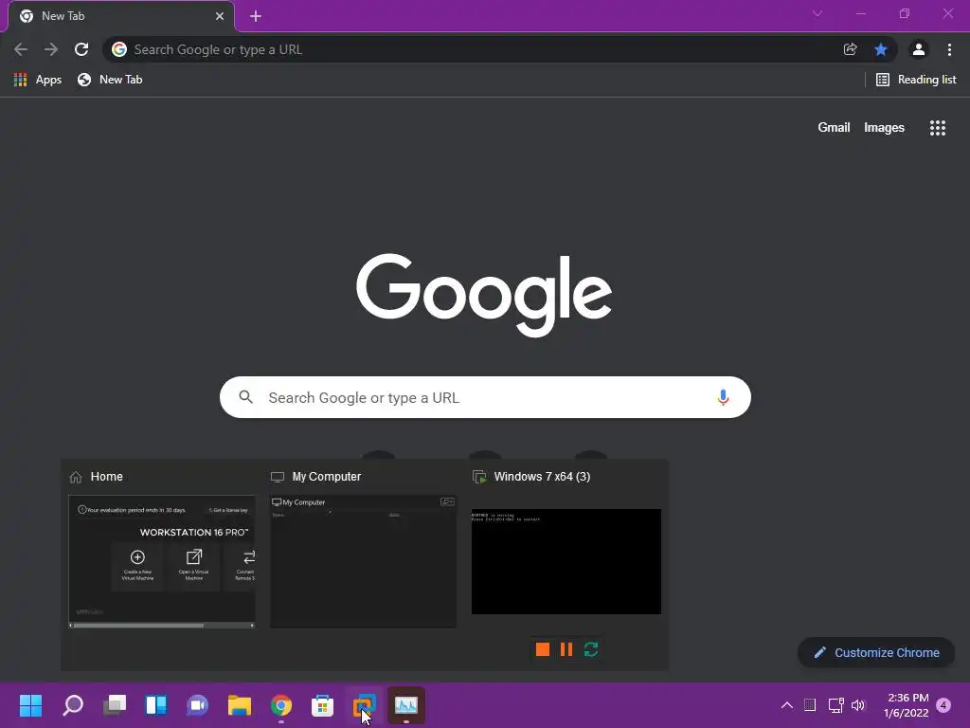Click the VMware Workstation taskbar icon
This screenshot has width=970, height=728.
click(x=365, y=705)
